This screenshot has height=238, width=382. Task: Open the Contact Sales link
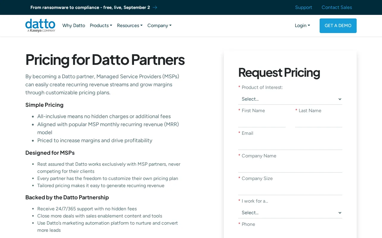click(x=337, y=7)
